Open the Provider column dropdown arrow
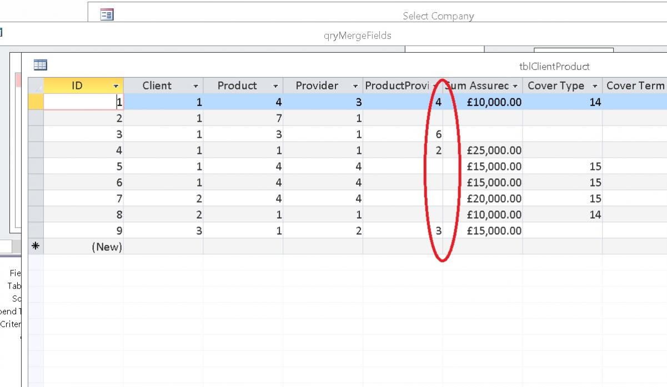This screenshot has height=387, width=667. [x=355, y=86]
